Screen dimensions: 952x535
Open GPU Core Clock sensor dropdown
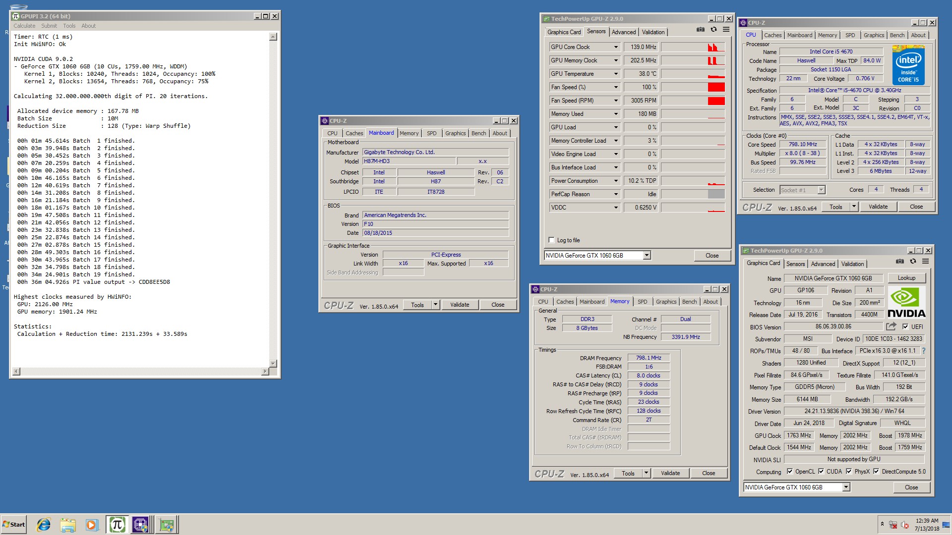[616, 47]
